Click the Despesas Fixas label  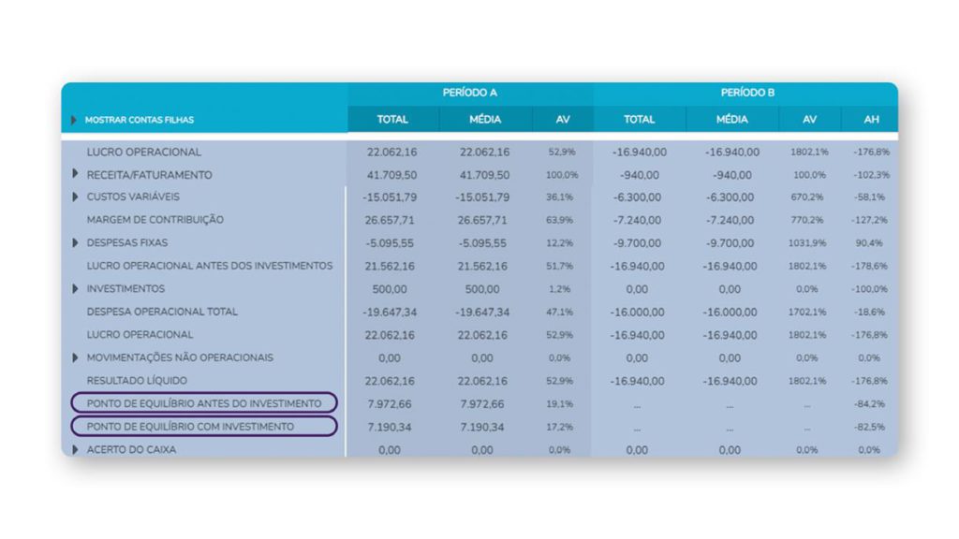click(x=127, y=242)
